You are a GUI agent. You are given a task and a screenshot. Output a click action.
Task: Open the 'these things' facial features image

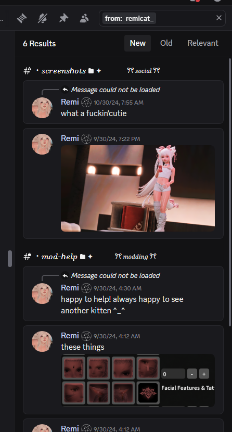[x=138, y=380]
